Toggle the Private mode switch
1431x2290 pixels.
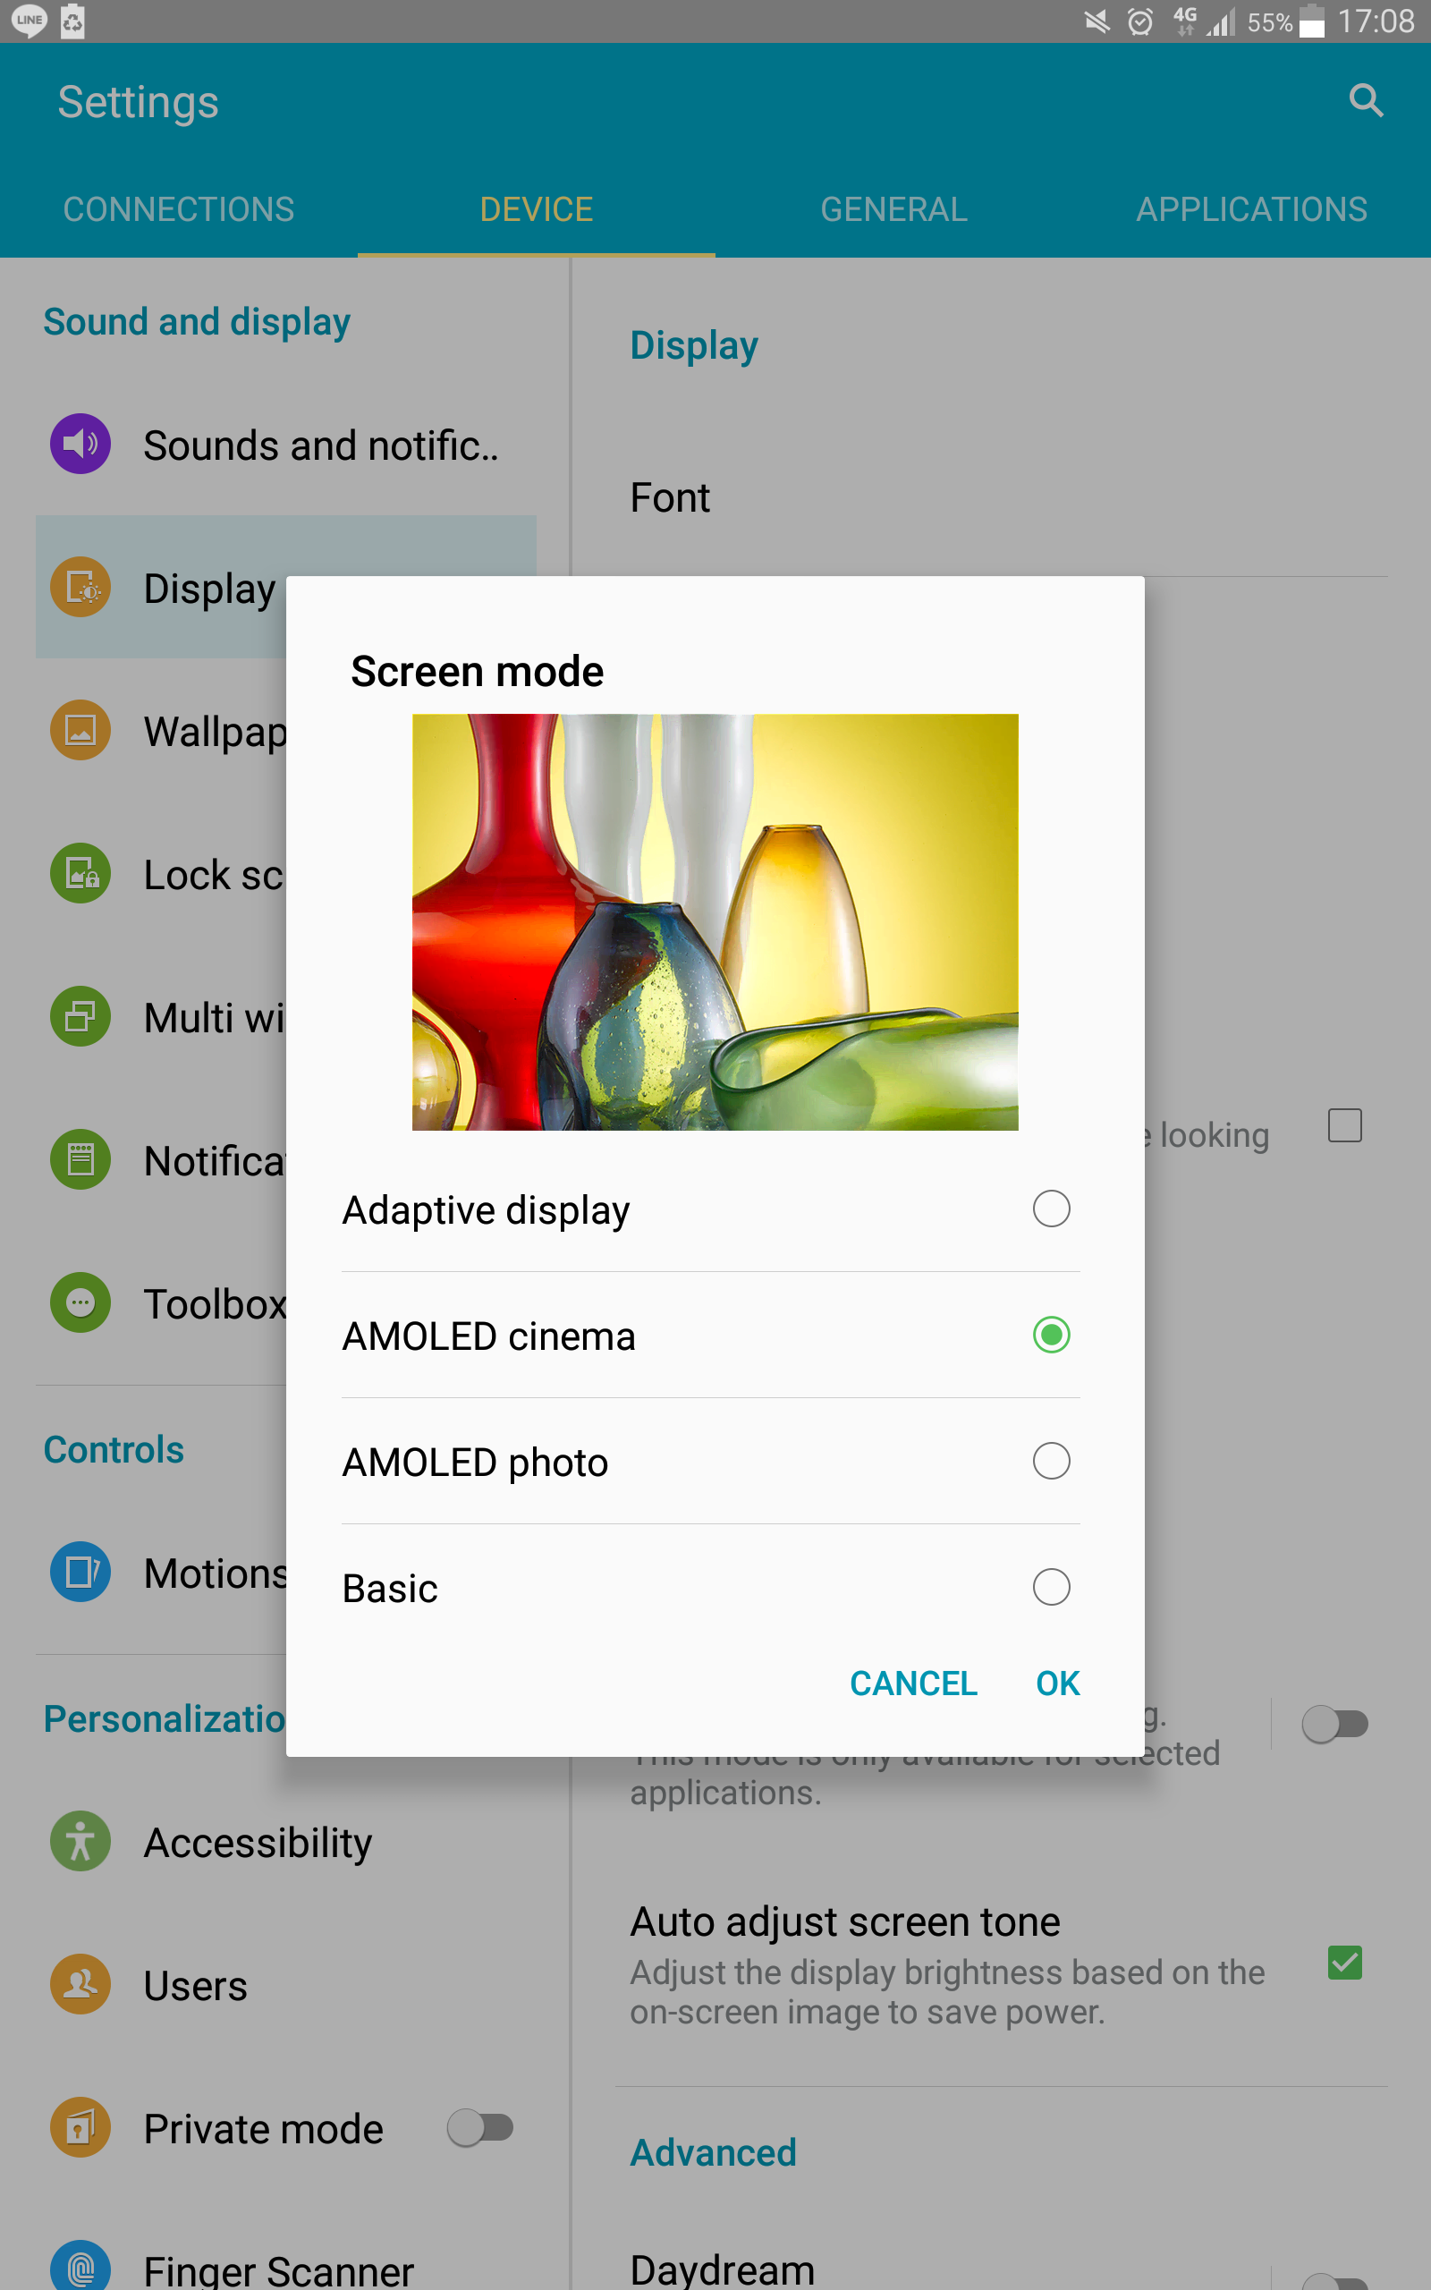(x=481, y=2127)
